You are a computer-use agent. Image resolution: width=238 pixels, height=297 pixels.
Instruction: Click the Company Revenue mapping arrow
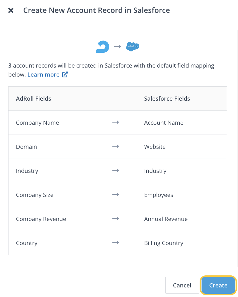116,219
